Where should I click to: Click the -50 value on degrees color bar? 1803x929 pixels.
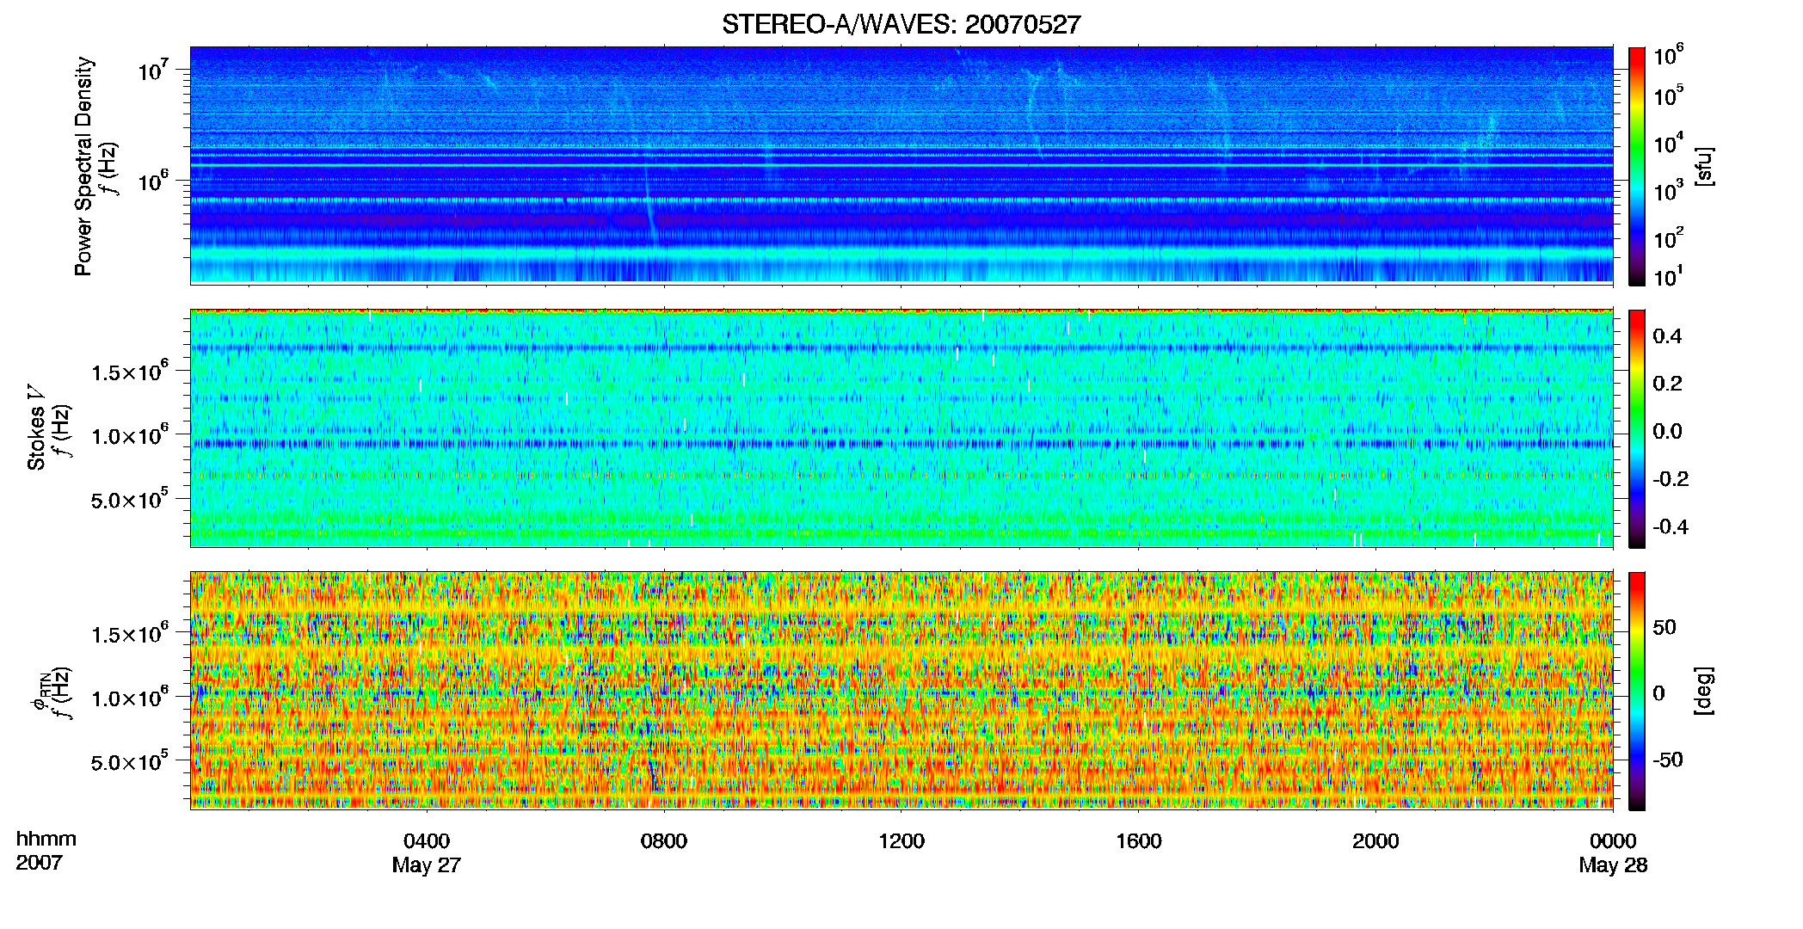(1668, 760)
